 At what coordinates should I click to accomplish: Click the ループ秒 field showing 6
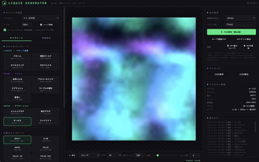pos(195,155)
